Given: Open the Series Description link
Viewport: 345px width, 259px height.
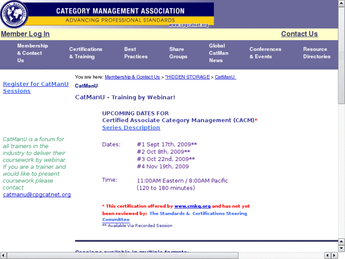Looking at the screenshot, I should pos(131,128).
